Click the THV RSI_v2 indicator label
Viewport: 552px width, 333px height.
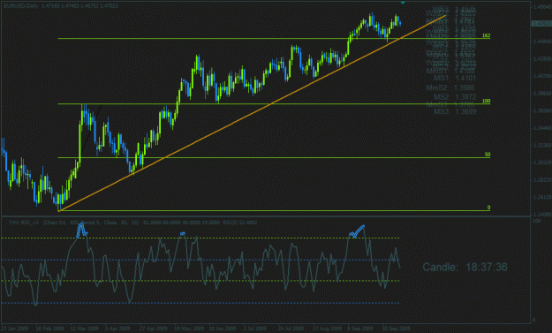[x=24, y=223]
